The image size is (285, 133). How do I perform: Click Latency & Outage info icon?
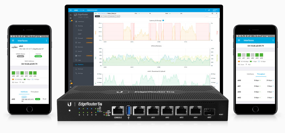coord(163,20)
